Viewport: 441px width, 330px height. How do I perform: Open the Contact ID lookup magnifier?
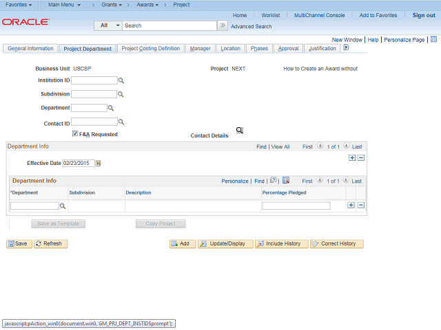click(x=121, y=122)
